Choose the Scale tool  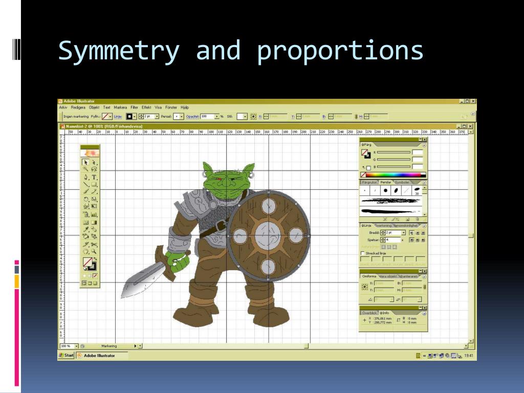click(94, 199)
